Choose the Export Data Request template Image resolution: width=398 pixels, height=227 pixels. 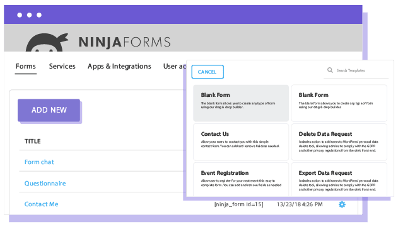pos(339,179)
